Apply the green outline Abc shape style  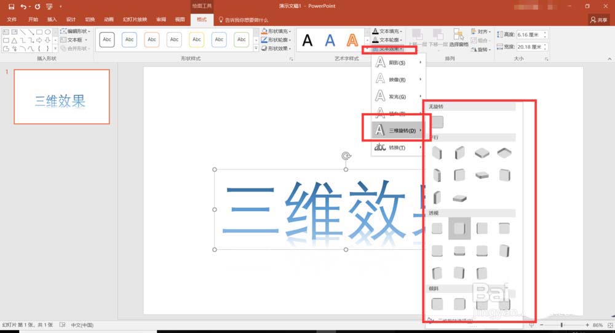pos(241,39)
